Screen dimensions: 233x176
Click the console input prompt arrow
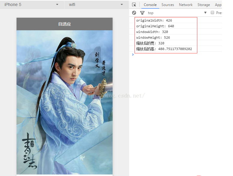point(133,55)
